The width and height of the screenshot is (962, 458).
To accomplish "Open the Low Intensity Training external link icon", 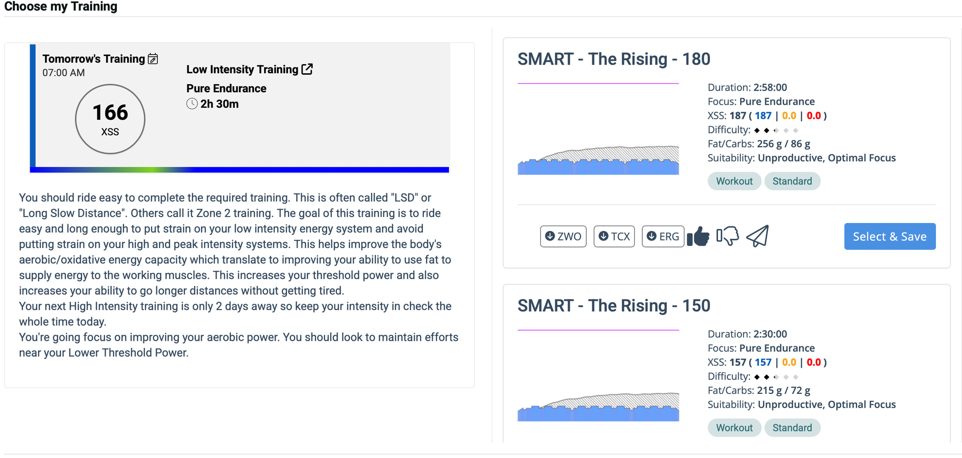I will pos(307,69).
